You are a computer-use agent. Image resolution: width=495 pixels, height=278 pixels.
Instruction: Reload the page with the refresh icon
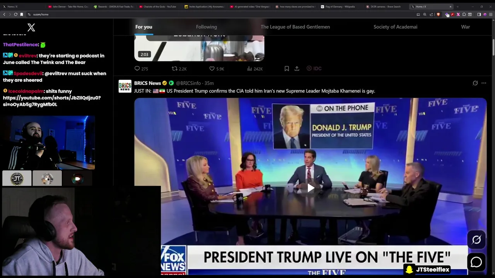click(15, 14)
